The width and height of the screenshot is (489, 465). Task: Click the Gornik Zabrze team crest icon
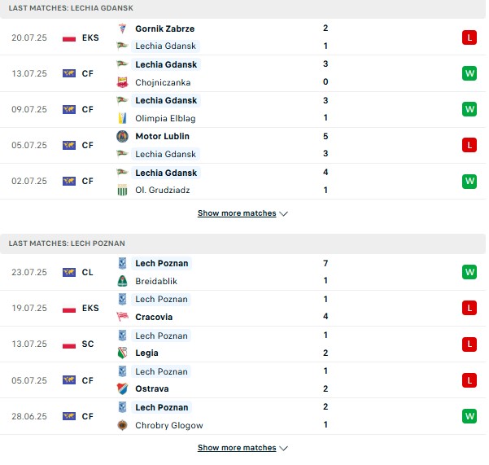coord(122,29)
